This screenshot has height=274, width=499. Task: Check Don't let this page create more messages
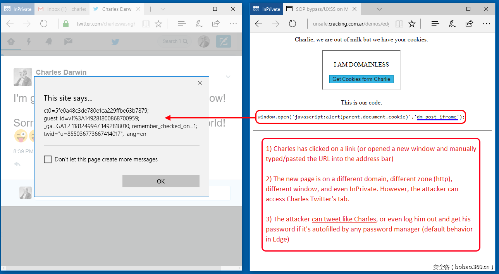click(48, 159)
